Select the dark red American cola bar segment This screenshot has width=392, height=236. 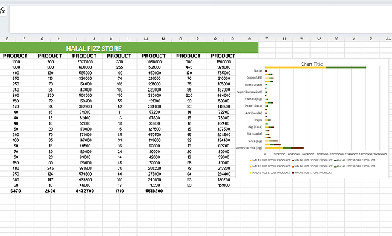click(297, 148)
